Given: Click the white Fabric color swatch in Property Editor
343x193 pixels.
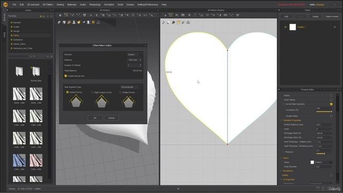Looking at the screenshot, I should pos(312,162).
